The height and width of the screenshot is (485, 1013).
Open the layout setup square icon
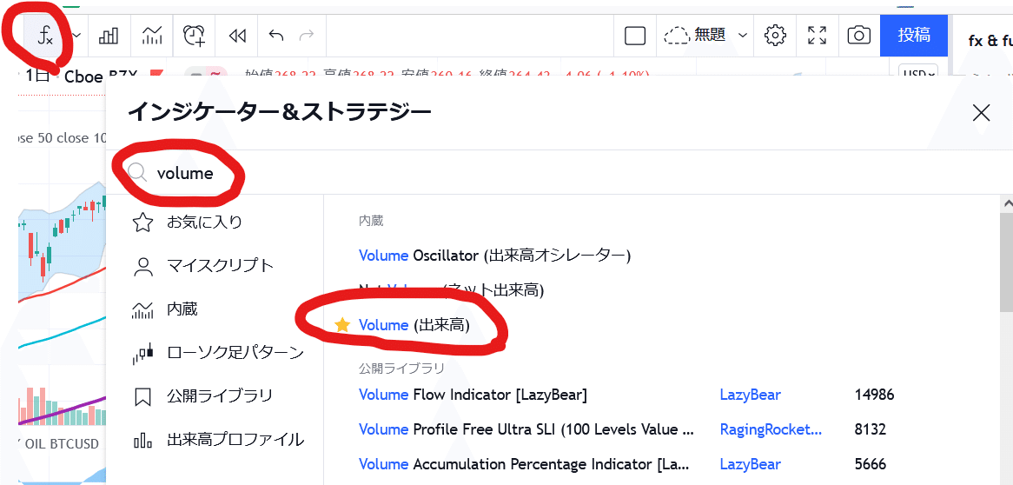tap(635, 36)
